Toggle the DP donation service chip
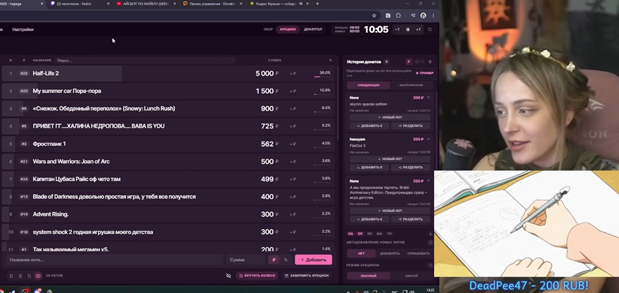The height and width of the screenshot is (293, 619). click(x=360, y=234)
